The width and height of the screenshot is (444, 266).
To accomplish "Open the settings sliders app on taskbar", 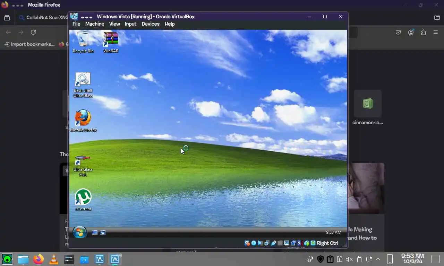I will pos(69,259).
